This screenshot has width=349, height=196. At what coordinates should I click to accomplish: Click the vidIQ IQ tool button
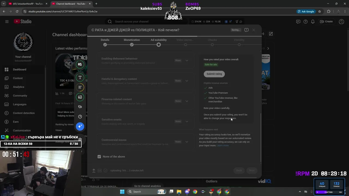point(80,65)
